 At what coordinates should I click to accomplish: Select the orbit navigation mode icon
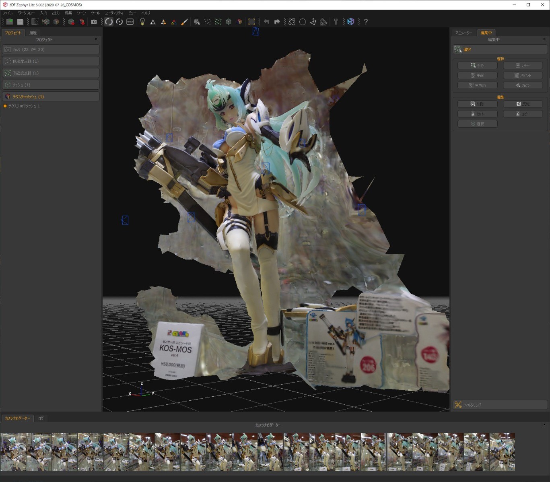coord(109,22)
